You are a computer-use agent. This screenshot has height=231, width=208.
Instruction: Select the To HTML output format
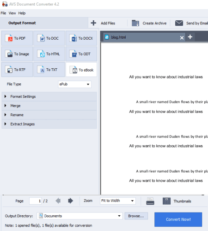click(x=49, y=54)
